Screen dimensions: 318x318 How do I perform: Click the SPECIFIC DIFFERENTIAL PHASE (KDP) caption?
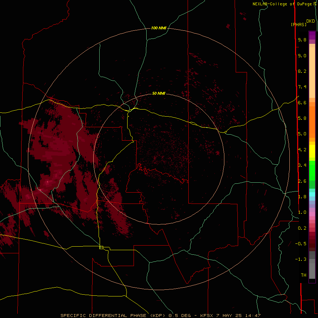(113, 316)
